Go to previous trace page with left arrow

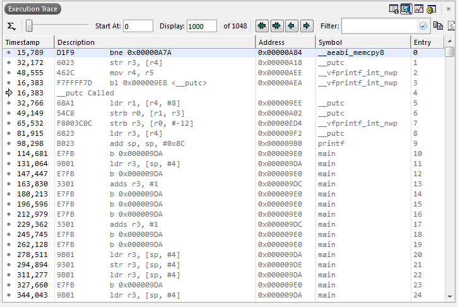coord(291,26)
